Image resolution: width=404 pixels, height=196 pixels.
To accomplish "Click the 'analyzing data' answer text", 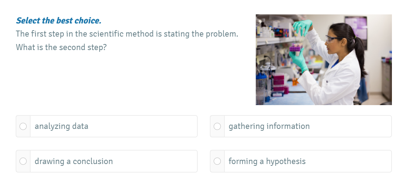I will pyautogui.click(x=62, y=126).
